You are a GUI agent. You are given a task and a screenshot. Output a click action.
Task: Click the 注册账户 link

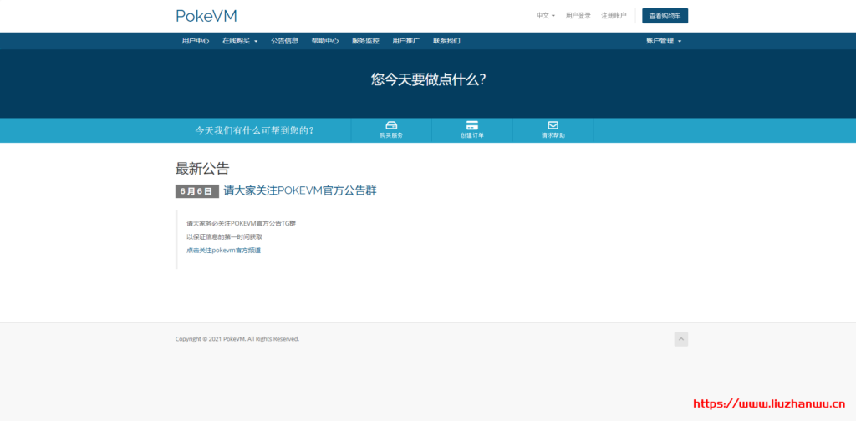click(x=614, y=16)
